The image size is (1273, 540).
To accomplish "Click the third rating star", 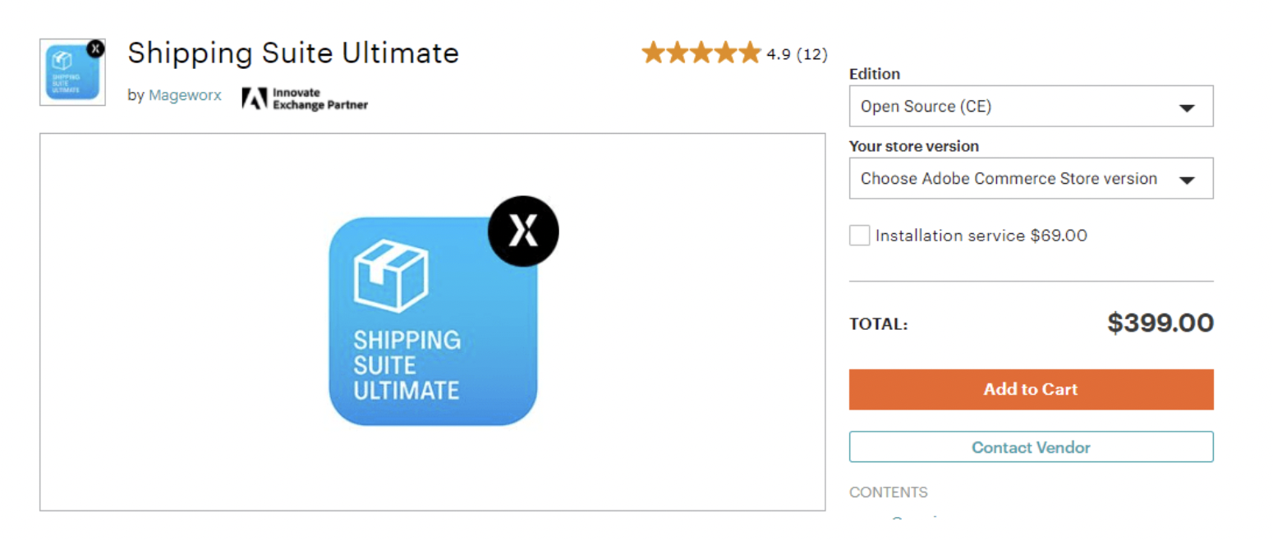I will point(702,53).
